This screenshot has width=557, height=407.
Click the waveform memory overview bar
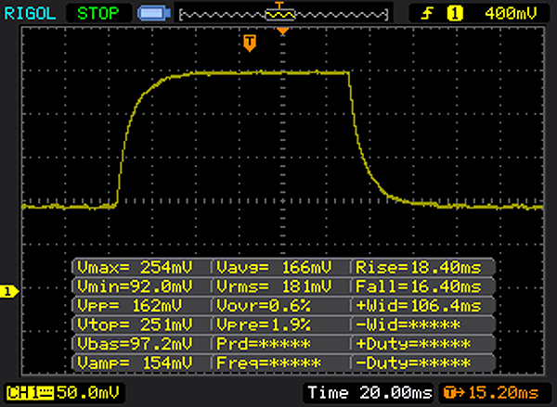[x=283, y=15]
